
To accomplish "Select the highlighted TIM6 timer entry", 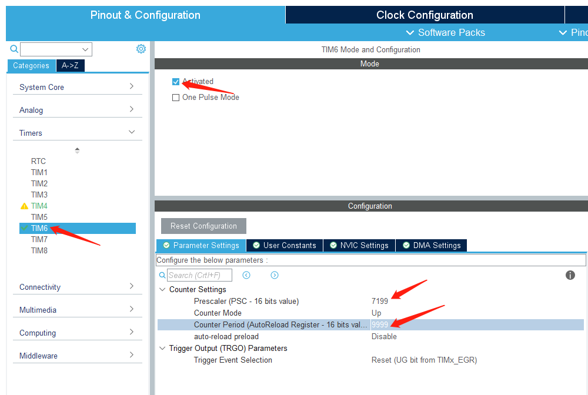I will point(78,228).
